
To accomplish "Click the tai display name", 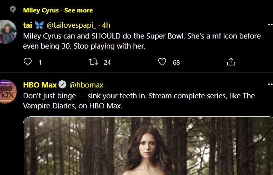I will click(28, 25).
